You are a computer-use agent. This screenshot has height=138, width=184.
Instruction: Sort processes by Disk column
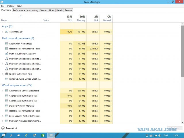click(93, 18)
